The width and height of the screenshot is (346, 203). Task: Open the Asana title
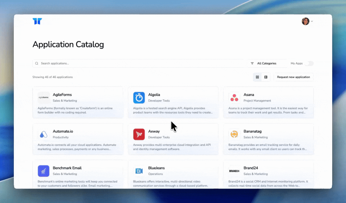249,95
